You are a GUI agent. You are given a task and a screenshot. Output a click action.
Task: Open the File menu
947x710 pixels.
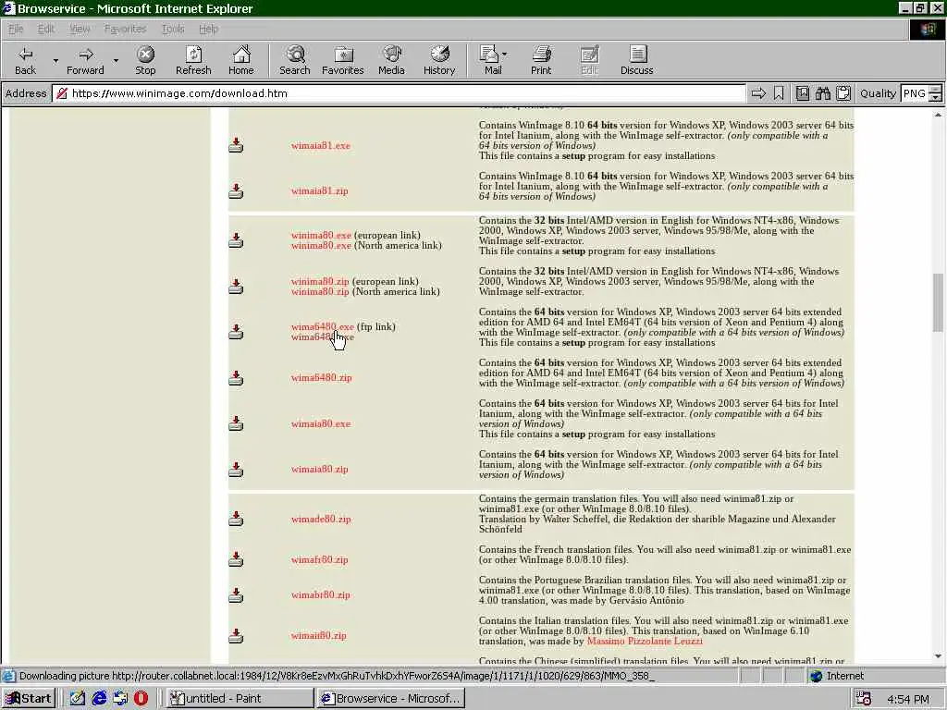coord(16,29)
